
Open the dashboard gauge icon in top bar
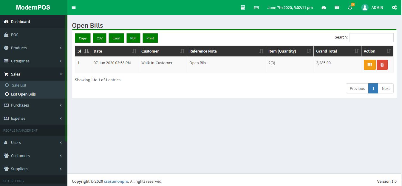tap(324, 7)
